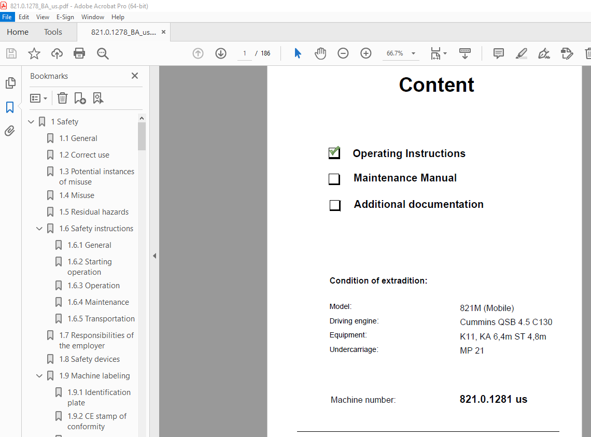Jump to 1.2 Correct use bookmark
This screenshot has width=591, height=437.
(84, 155)
